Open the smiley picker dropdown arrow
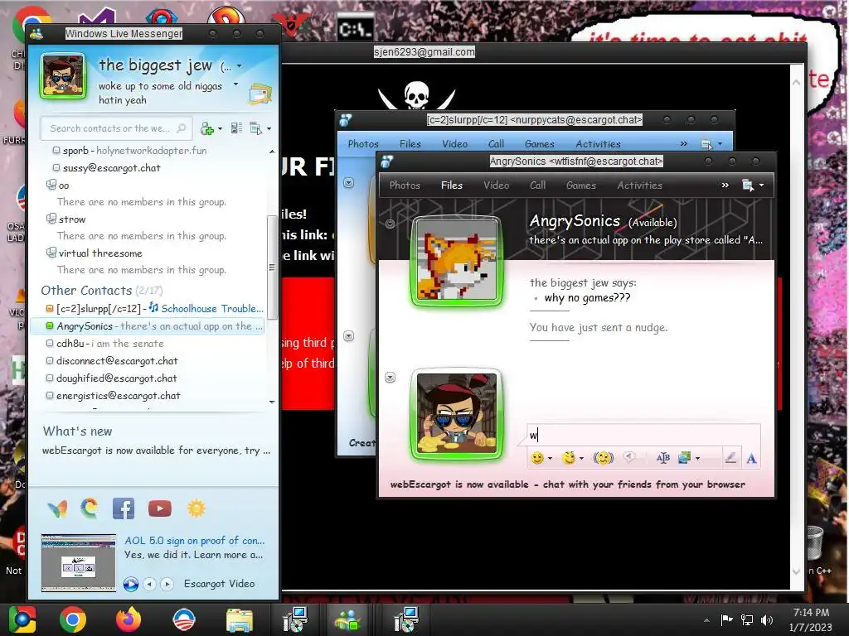 [551, 459]
